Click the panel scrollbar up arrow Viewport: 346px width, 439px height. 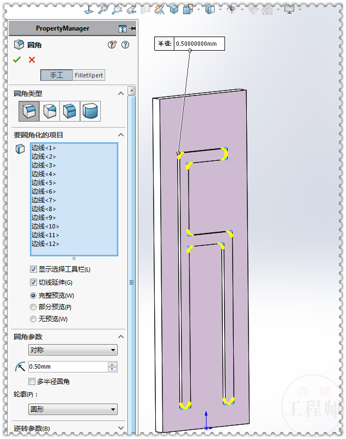coord(132,91)
